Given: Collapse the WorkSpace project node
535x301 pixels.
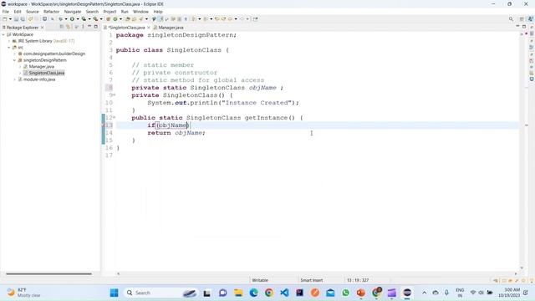Looking at the screenshot, I should click(3, 34).
